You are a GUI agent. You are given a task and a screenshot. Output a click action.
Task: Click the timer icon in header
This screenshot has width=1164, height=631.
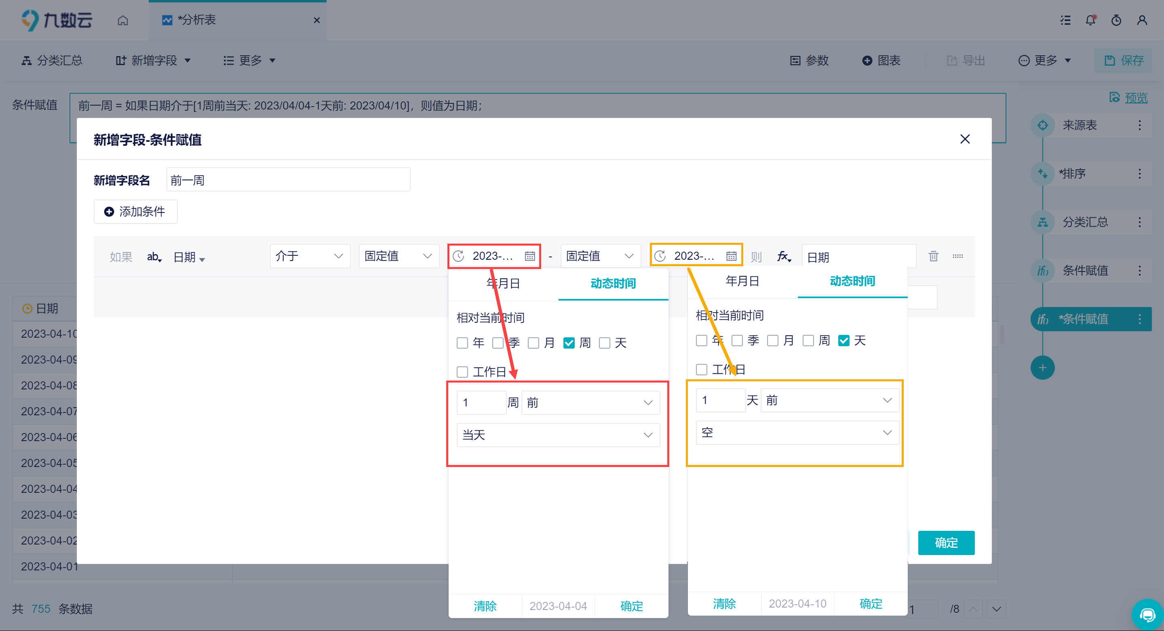tap(1116, 20)
